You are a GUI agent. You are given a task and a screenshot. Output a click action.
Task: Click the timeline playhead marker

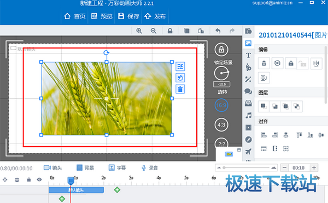pos(71,181)
